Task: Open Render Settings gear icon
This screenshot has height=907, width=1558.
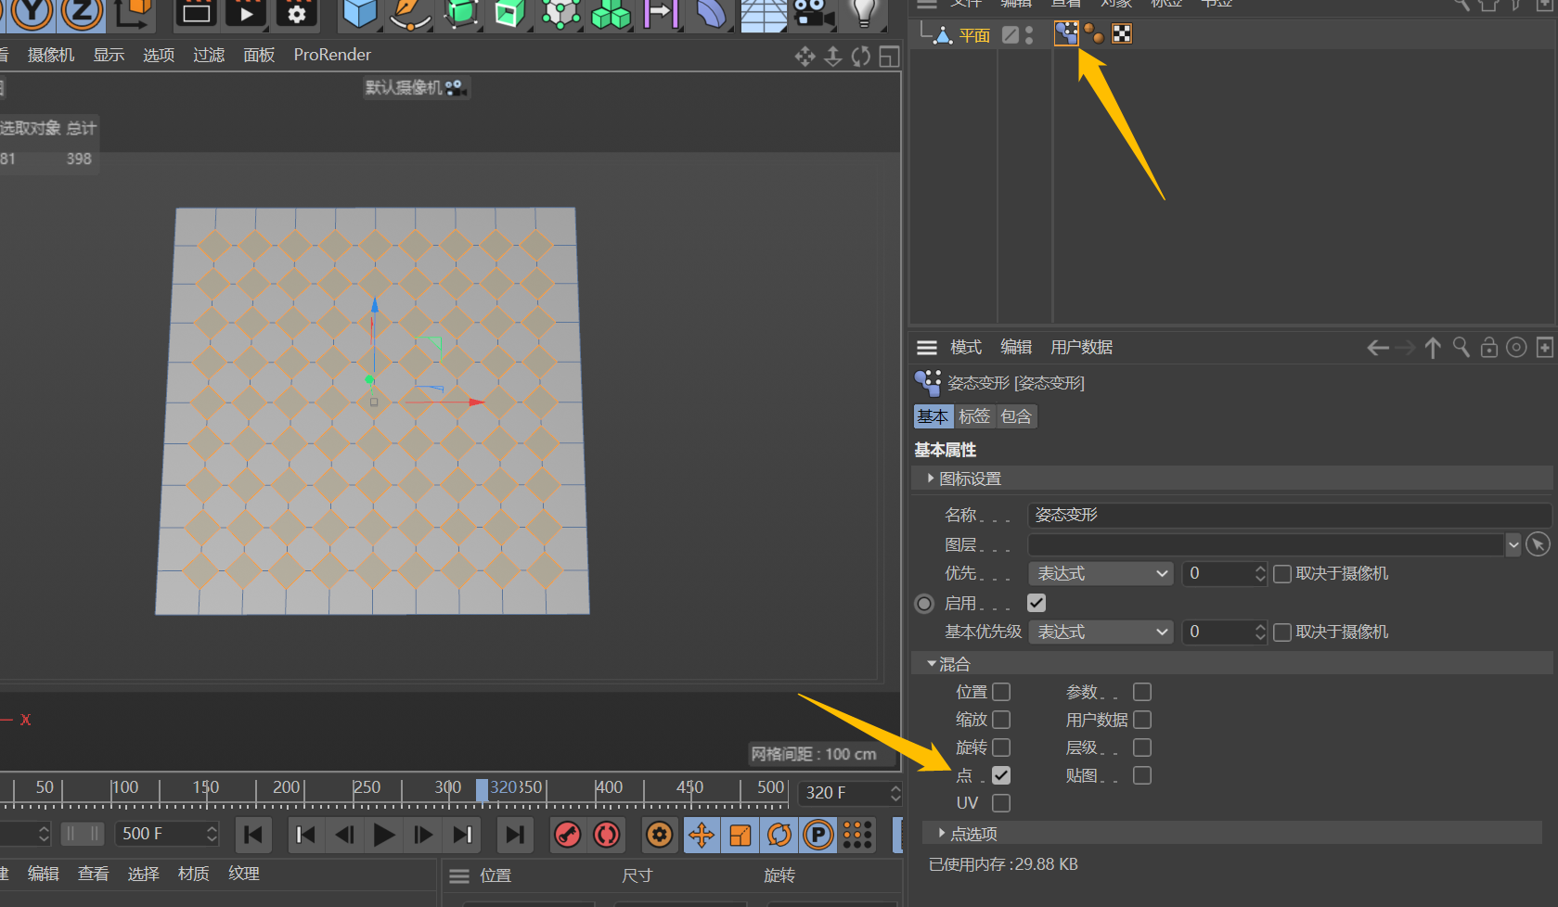Action: pyautogui.click(x=296, y=13)
